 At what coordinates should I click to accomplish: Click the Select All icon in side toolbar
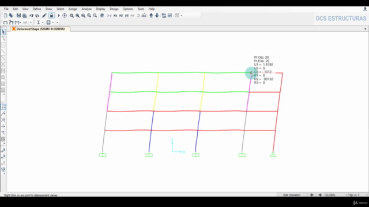pos(3,150)
